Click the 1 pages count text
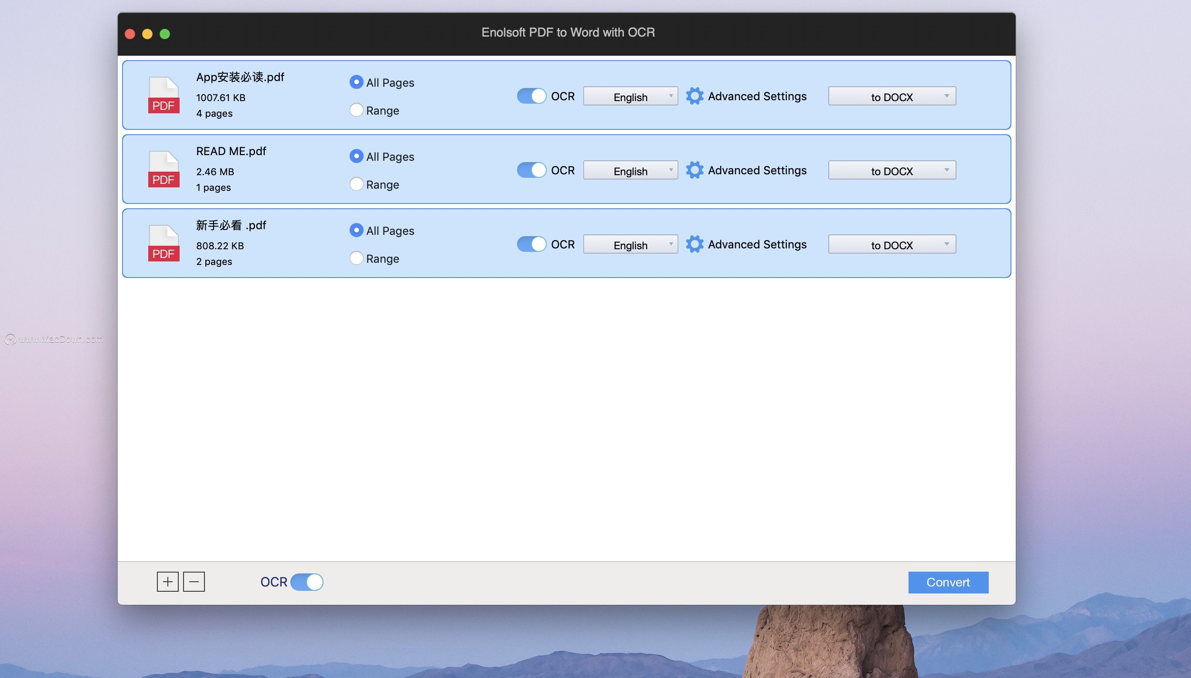 (213, 188)
